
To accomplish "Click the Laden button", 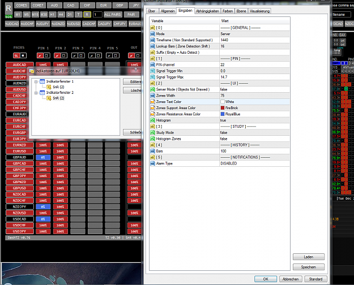I will click(x=309, y=257).
